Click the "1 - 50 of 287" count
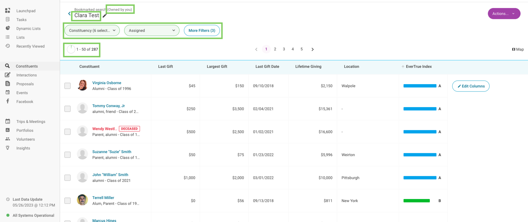The width and height of the screenshot is (528, 222). 87,49
